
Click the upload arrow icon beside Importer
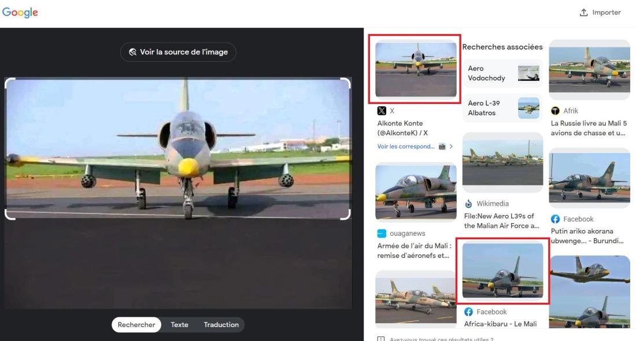click(x=584, y=13)
